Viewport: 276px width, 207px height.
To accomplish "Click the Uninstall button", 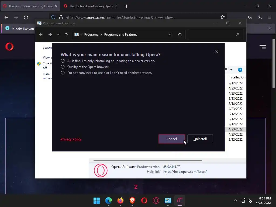I will [200, 139].
